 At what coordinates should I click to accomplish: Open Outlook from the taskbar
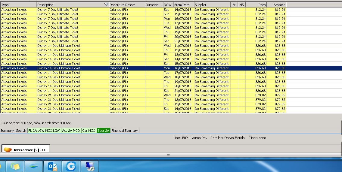tap(53, 166)
